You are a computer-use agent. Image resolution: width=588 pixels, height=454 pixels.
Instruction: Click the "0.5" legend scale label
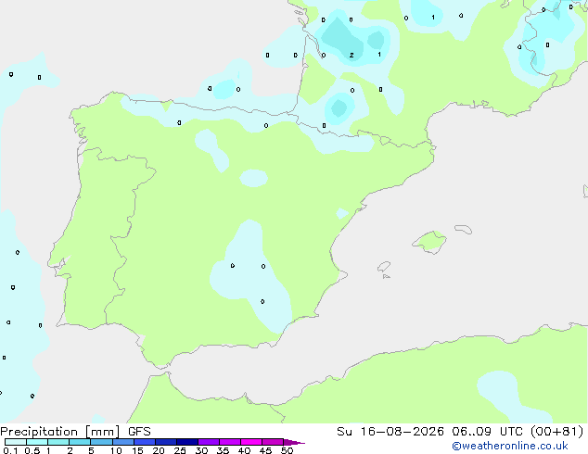pos(32,450)
